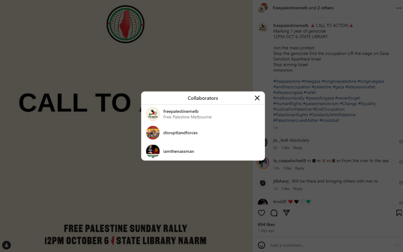Save post with bookmark icon
The image size is (403, 252).
tap(399, 213)
